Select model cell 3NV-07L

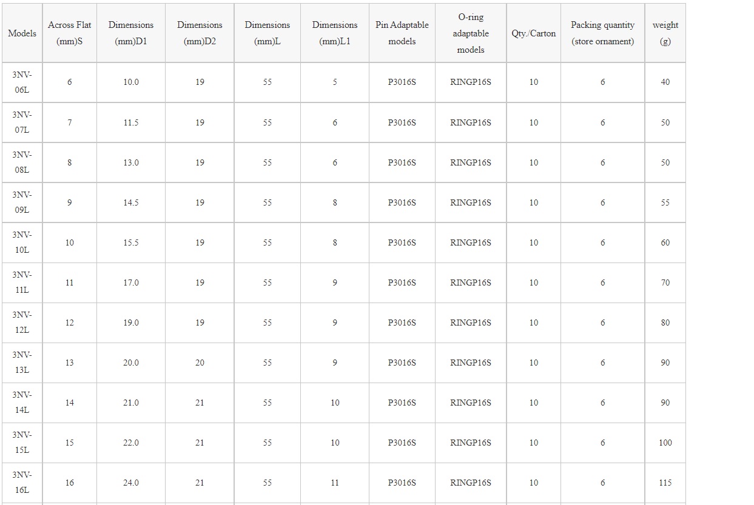22,122
